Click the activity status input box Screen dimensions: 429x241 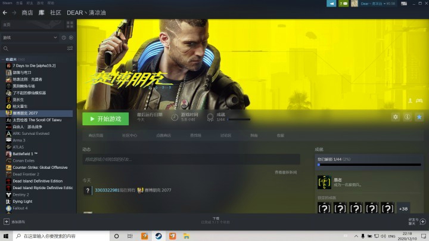pos(191,159)
